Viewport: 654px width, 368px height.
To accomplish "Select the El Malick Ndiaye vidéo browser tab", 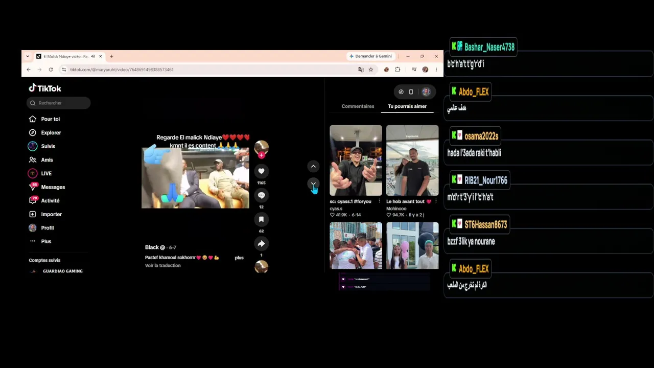I will 69,56.
